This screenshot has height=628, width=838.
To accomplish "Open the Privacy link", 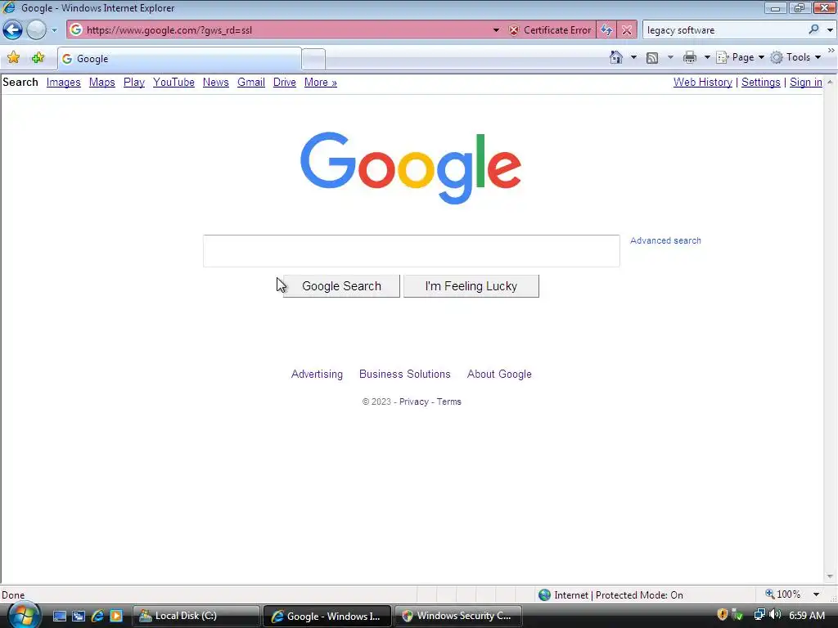I will (413, 401).
